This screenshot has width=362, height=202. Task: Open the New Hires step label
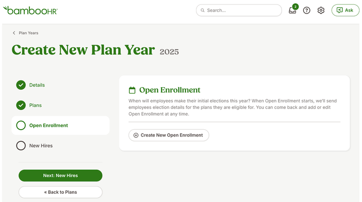(x=41, y=146)
